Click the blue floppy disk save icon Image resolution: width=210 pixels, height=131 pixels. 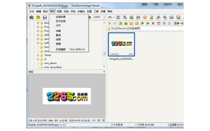(x=45, y=17)
